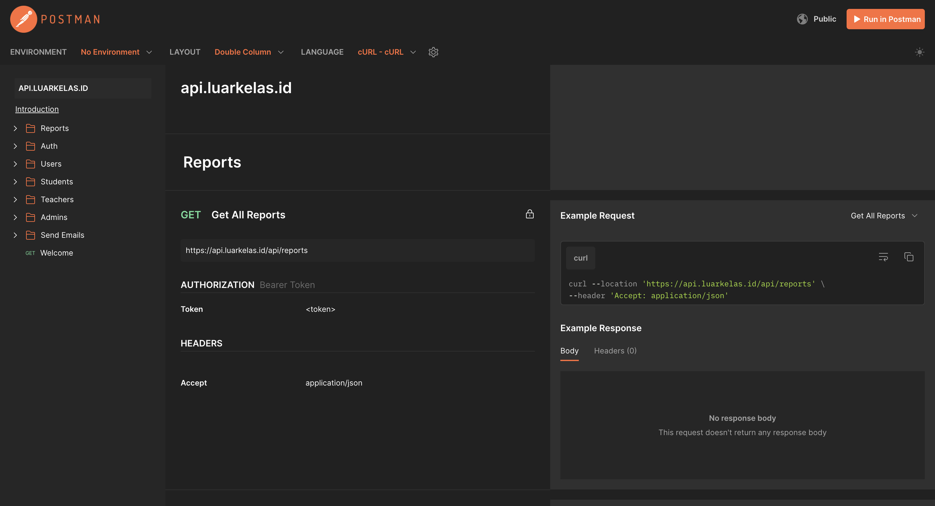Screen dimensions: 935x506
Task: Open the Introduction link
Action: tap(37, 109)
